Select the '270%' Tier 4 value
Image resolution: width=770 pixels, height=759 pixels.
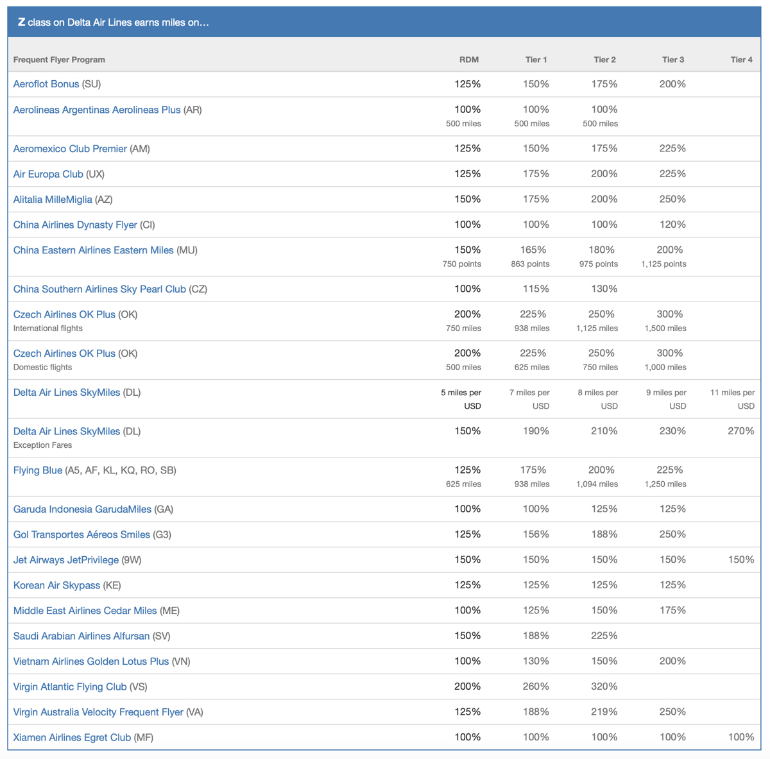tap(741, 431)
